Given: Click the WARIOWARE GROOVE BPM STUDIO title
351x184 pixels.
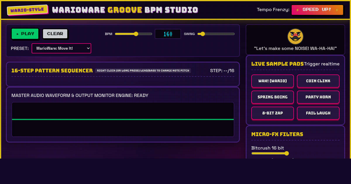Looking at the screenshot, I should point(125,10).
